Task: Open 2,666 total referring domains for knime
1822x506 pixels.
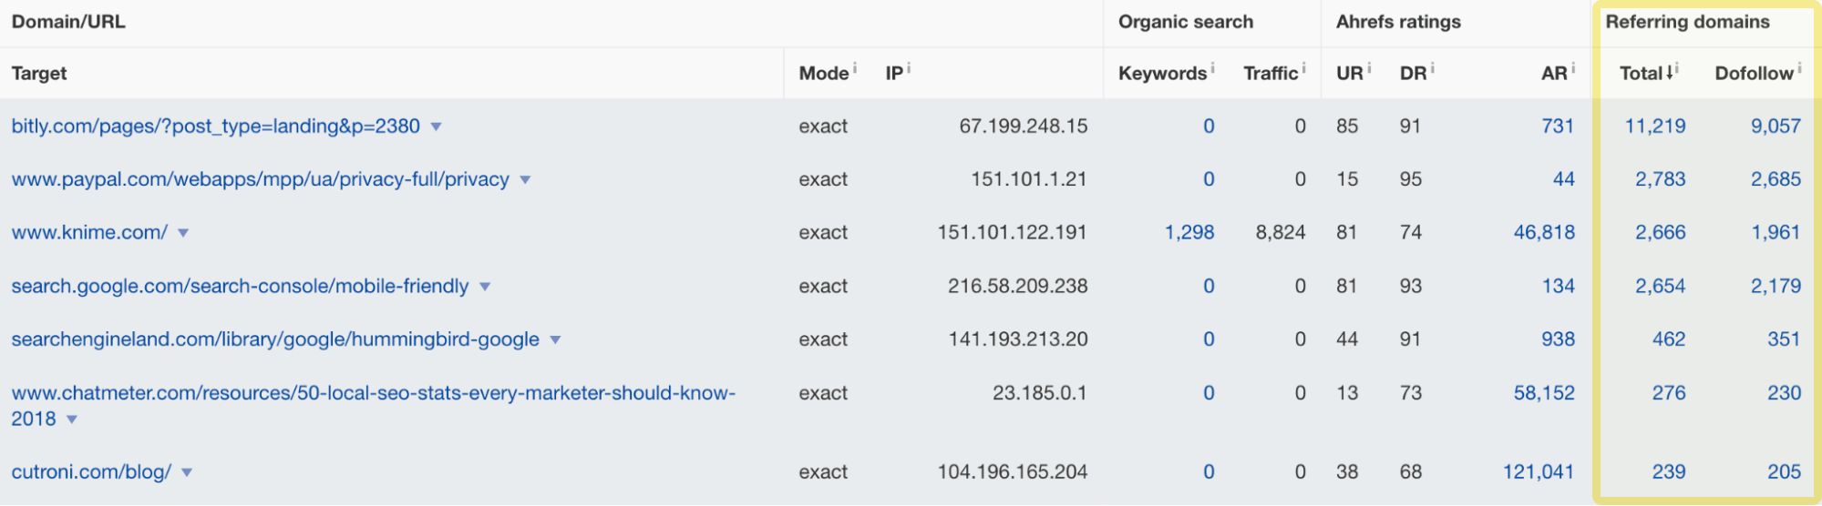Action: click(1660, 233)
